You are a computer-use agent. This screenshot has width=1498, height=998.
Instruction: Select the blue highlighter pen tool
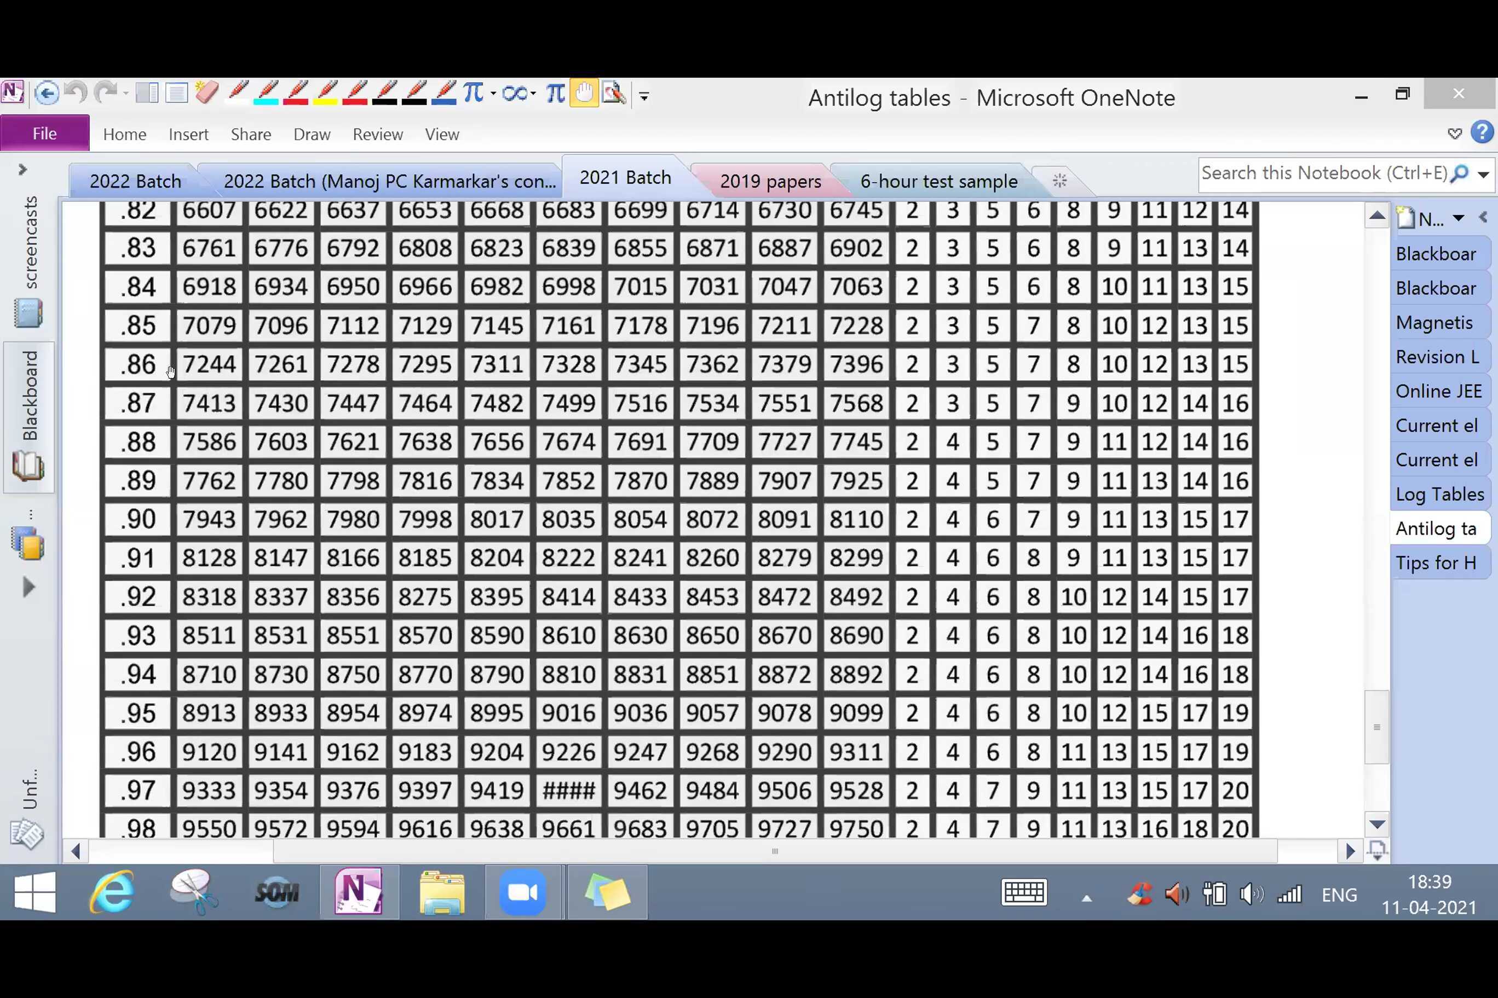coord(266,94)
